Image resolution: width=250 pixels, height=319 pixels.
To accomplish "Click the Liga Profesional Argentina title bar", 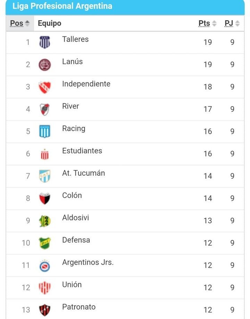I will (x=125, y=6).
